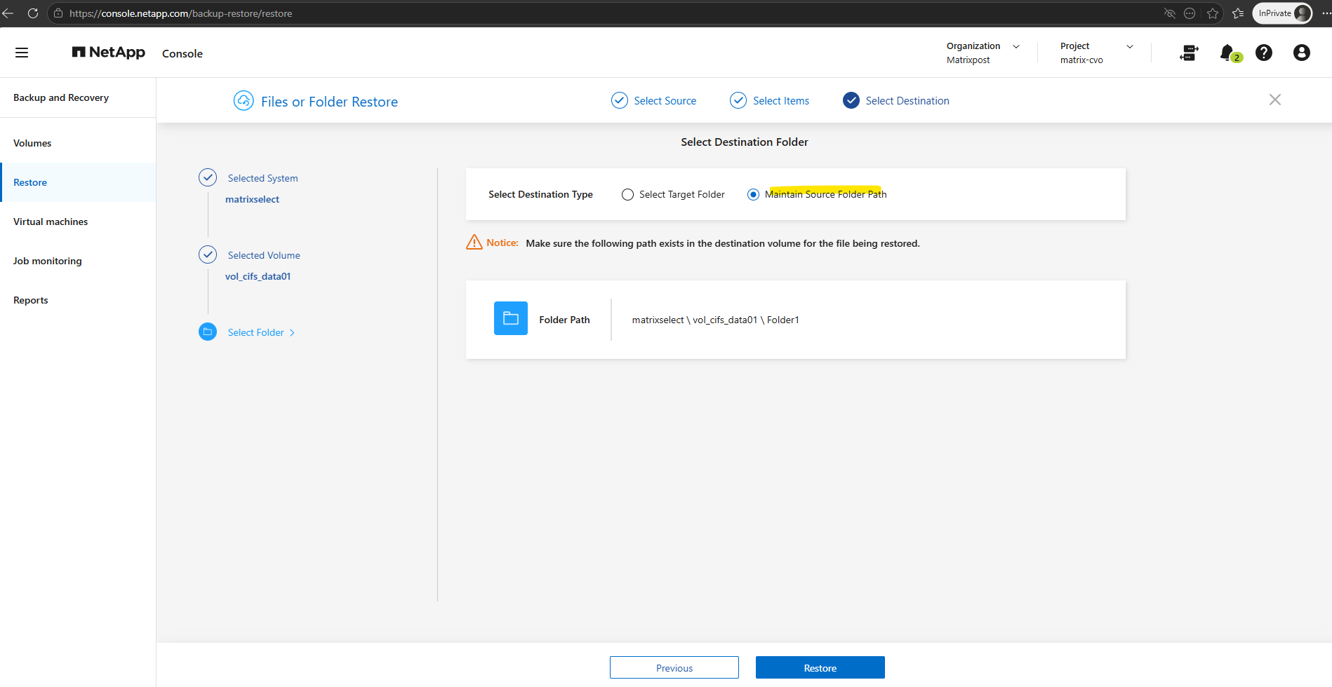Viewport: 1332px width, 687px height.
Task: Select the Select Target Folder radio button
Action: [x=627, y=195]
